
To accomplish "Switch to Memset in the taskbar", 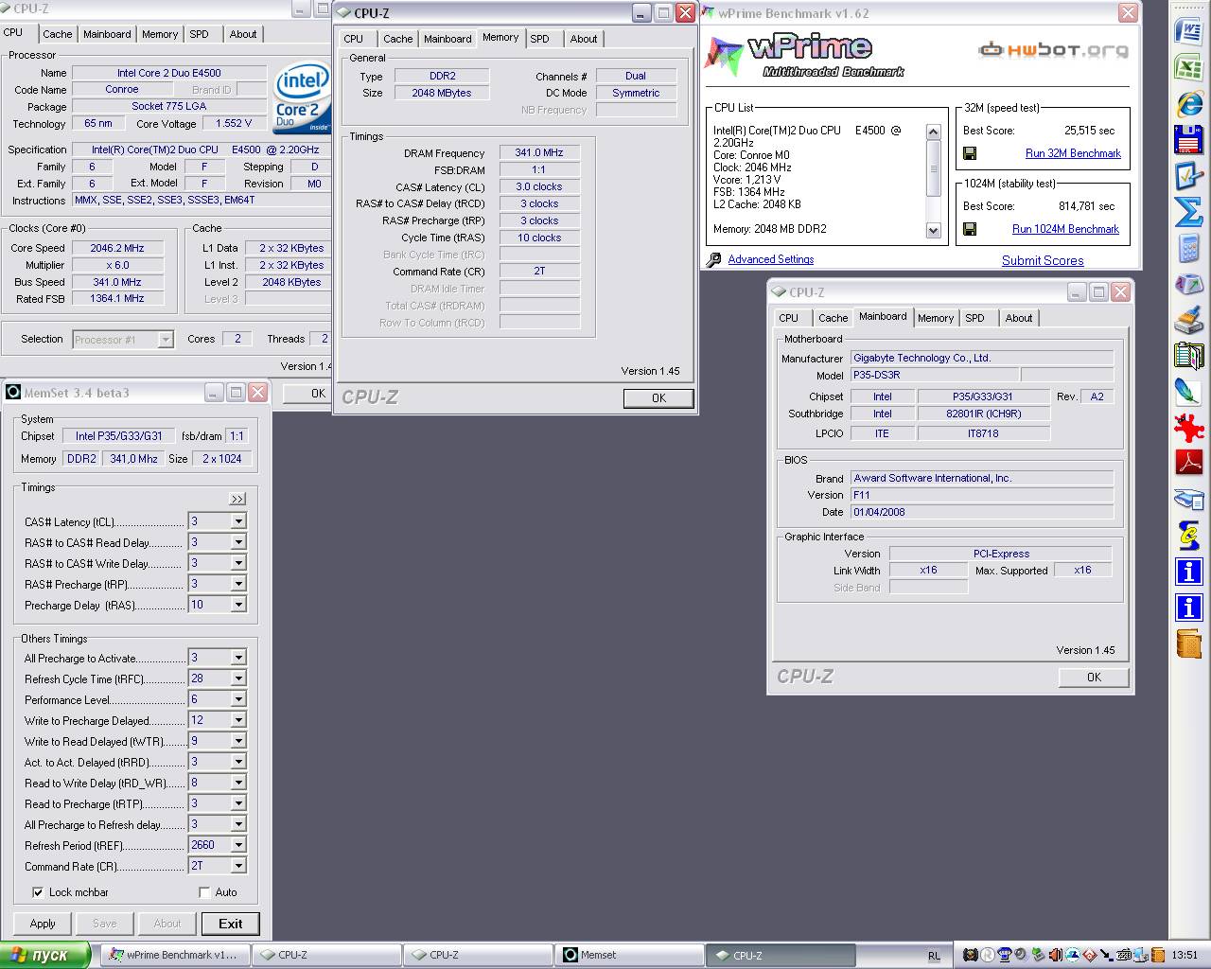I will pos(628,955).
